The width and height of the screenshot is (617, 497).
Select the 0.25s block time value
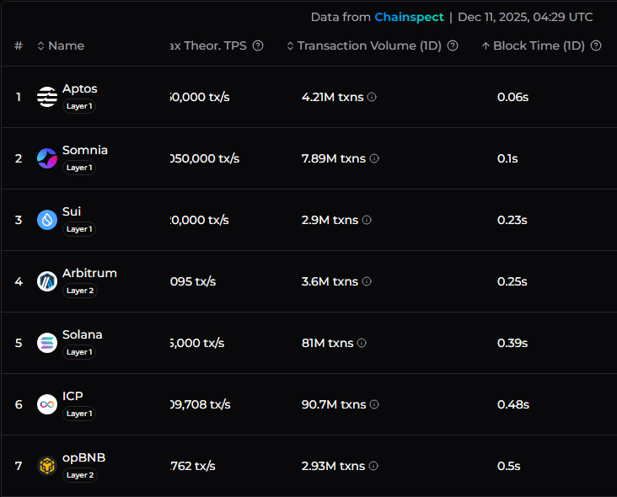coord(512,281)
